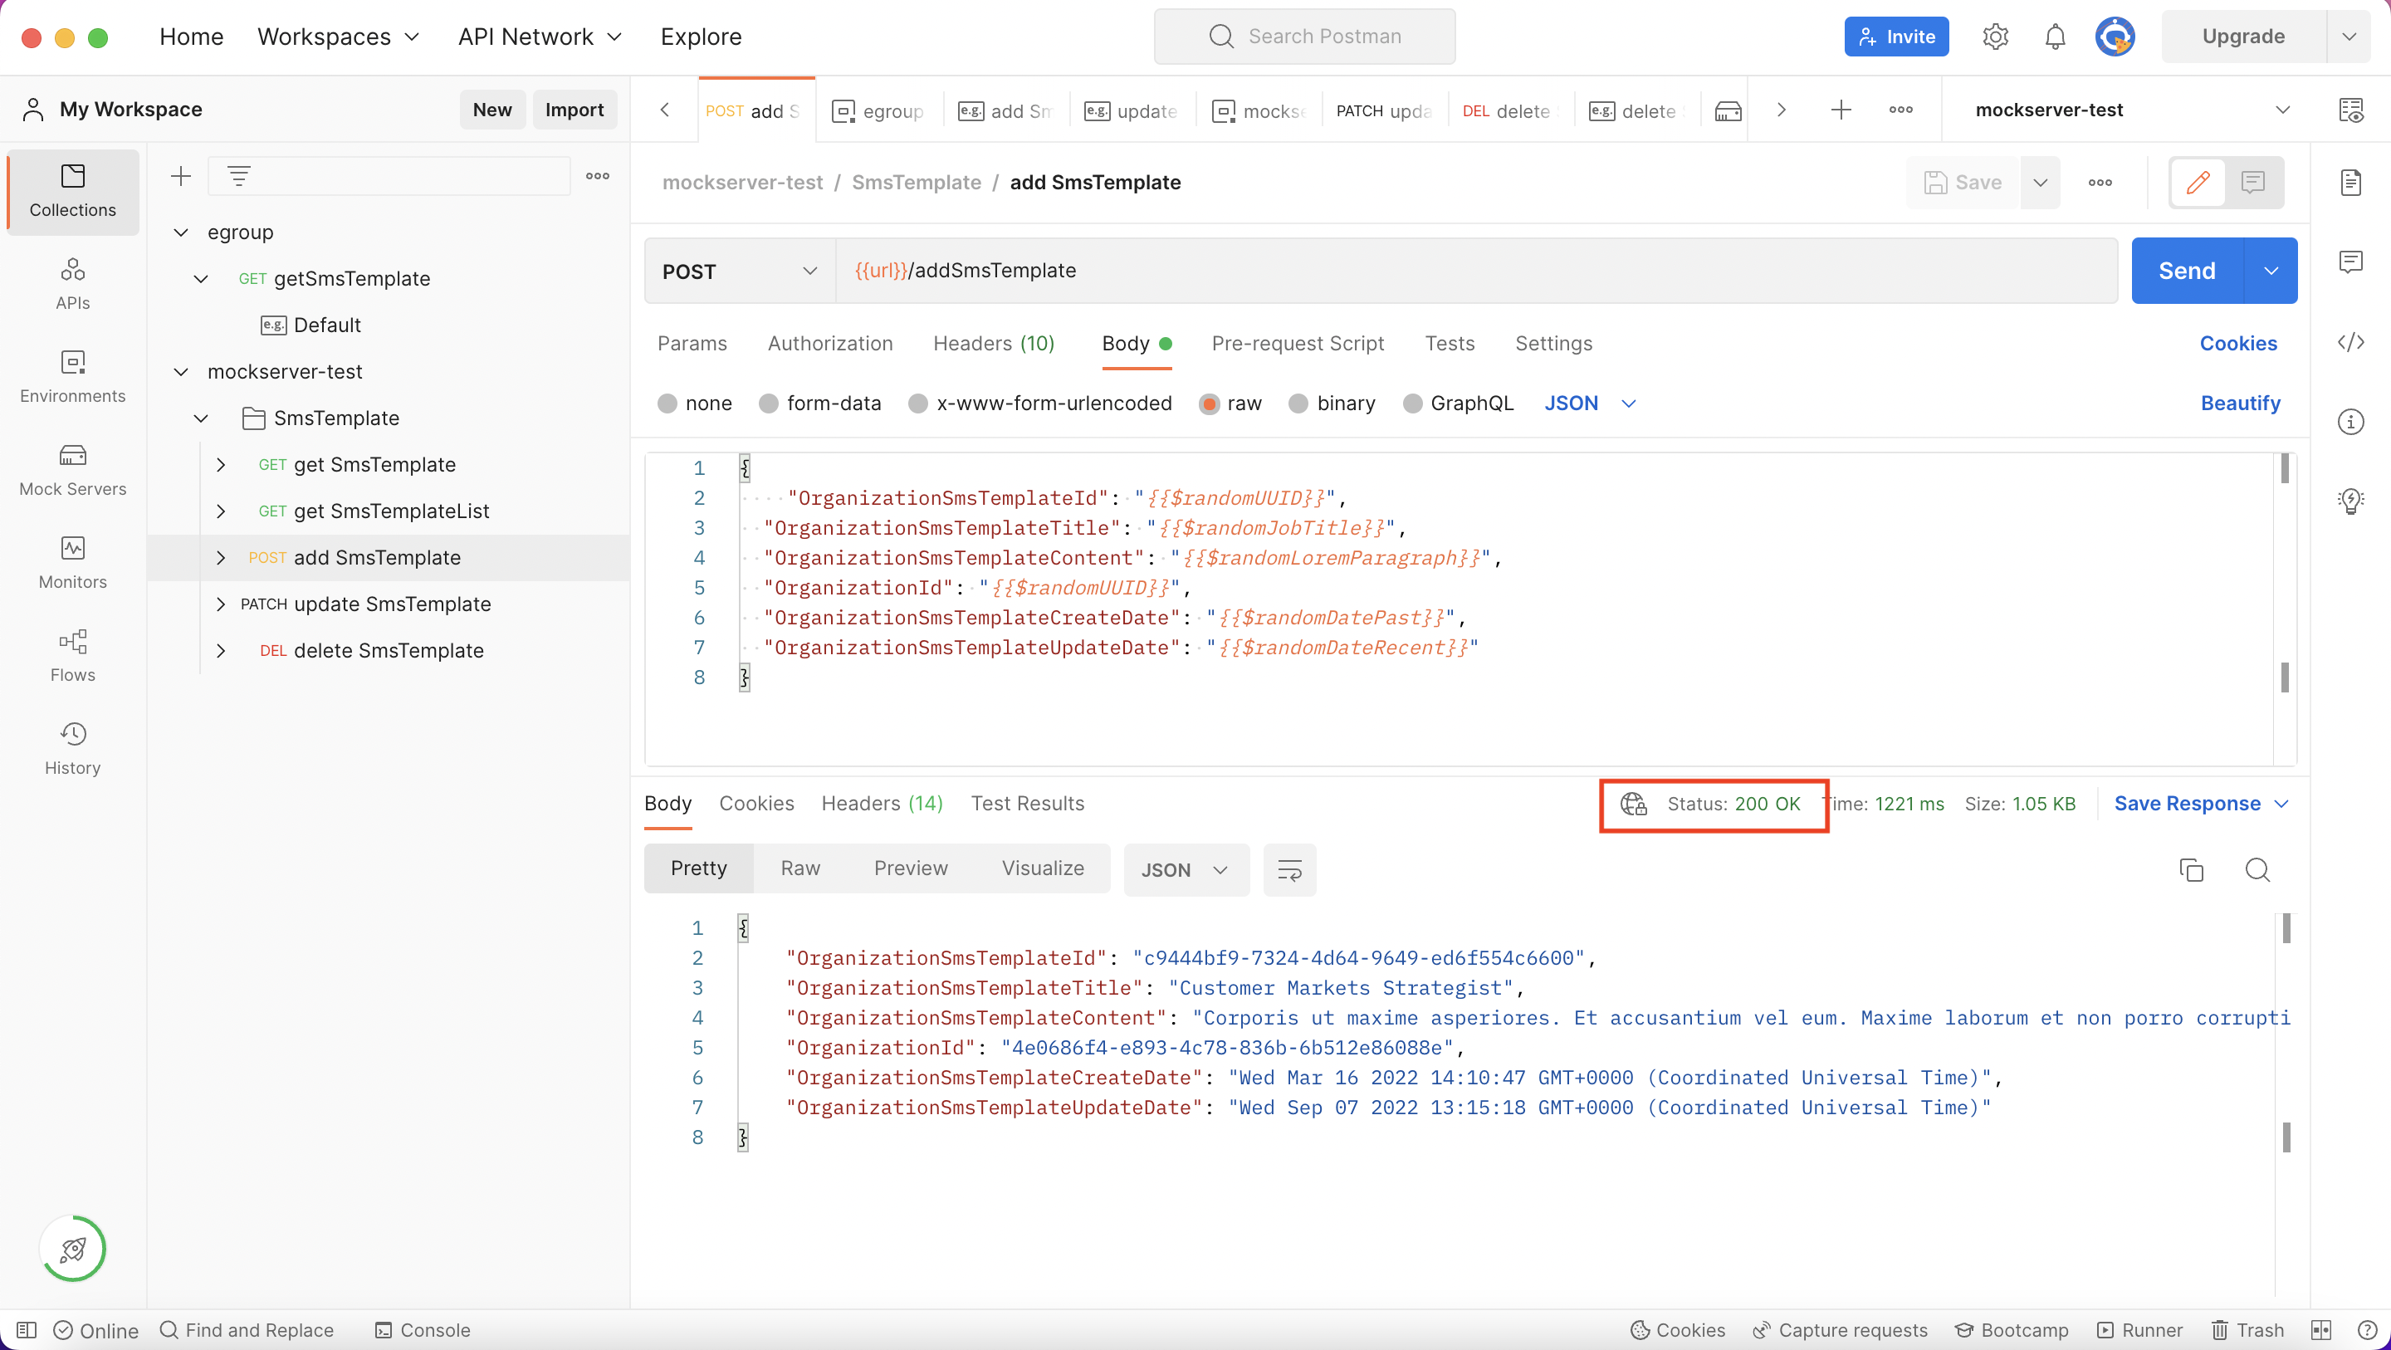Open the code snippet panel
The width and height of the screenshot is (2391, 1350).
point(2352,343)
